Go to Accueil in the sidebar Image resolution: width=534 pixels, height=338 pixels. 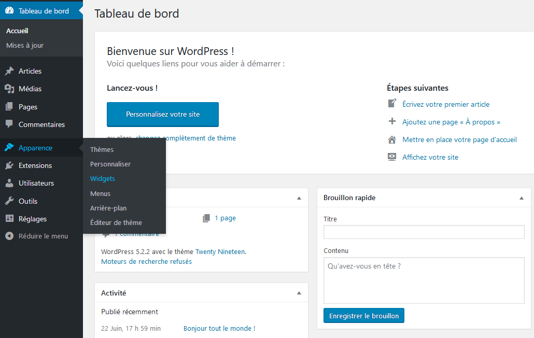pyautogui.click(x=17, y=31)
